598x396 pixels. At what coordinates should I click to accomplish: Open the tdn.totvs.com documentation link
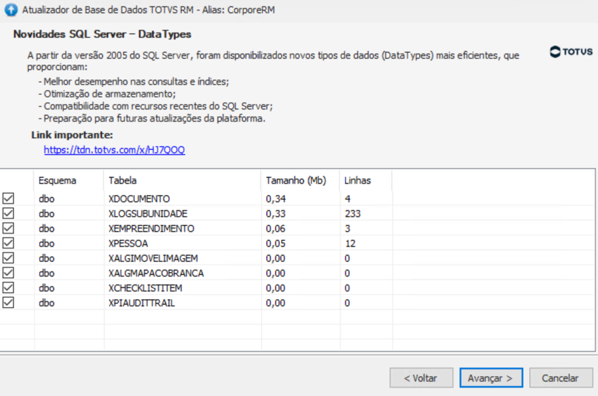coord(115,150)
